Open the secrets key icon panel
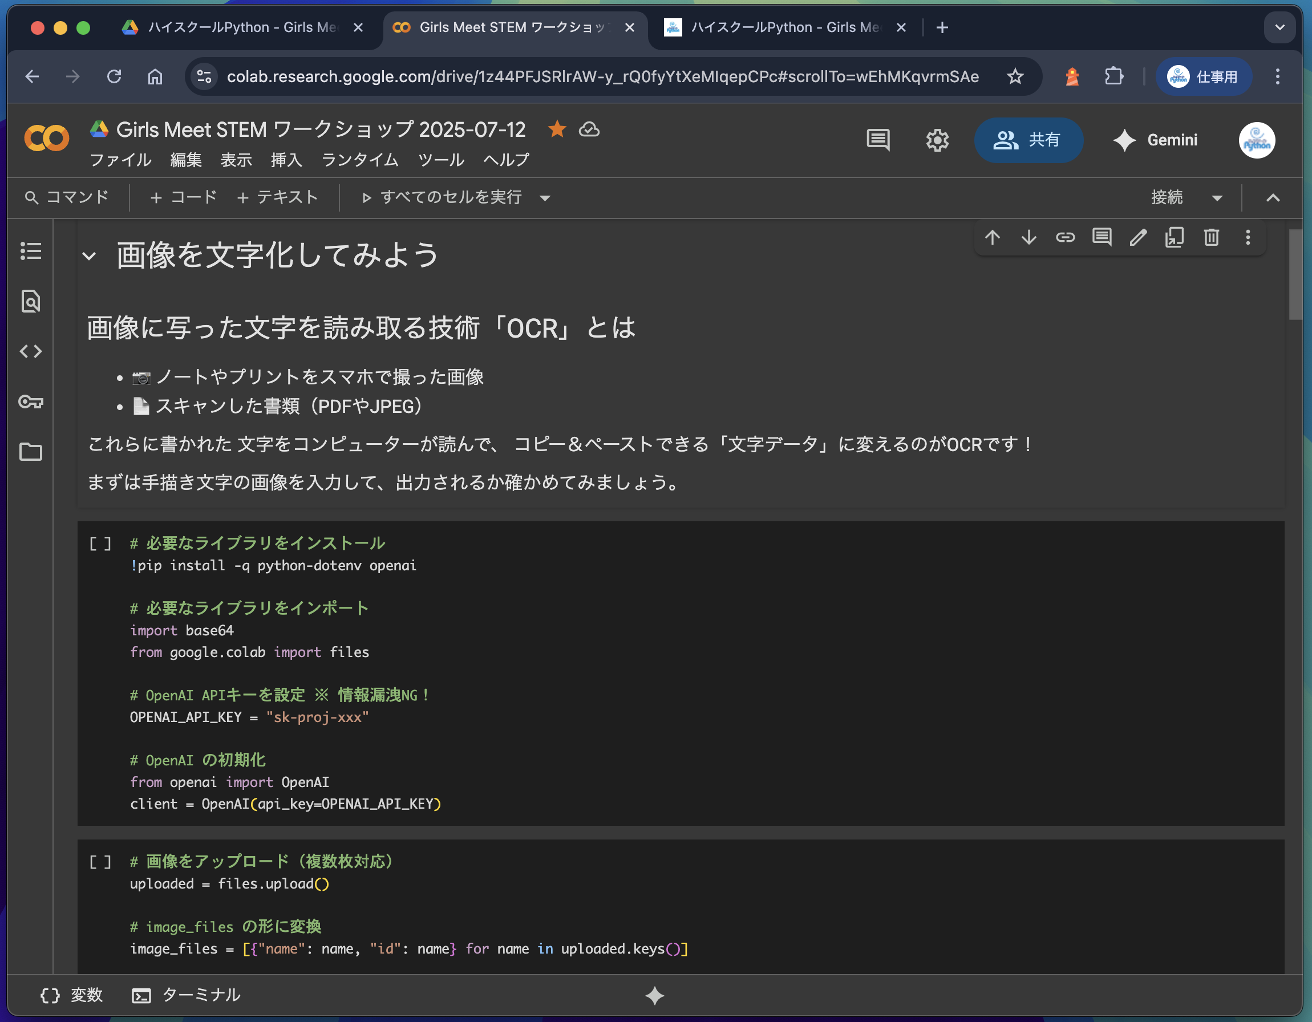The width and height of the screenshot is (1312, 1022). click(x=31, y=401)
